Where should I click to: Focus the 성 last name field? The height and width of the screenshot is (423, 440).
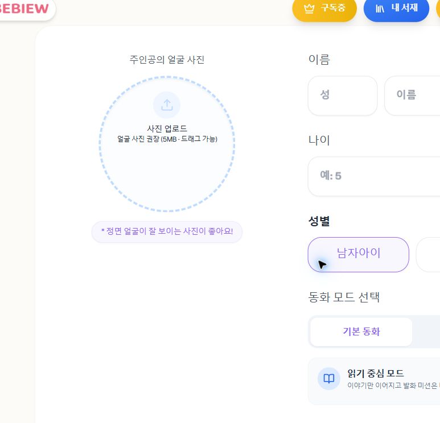click(343, 96)
